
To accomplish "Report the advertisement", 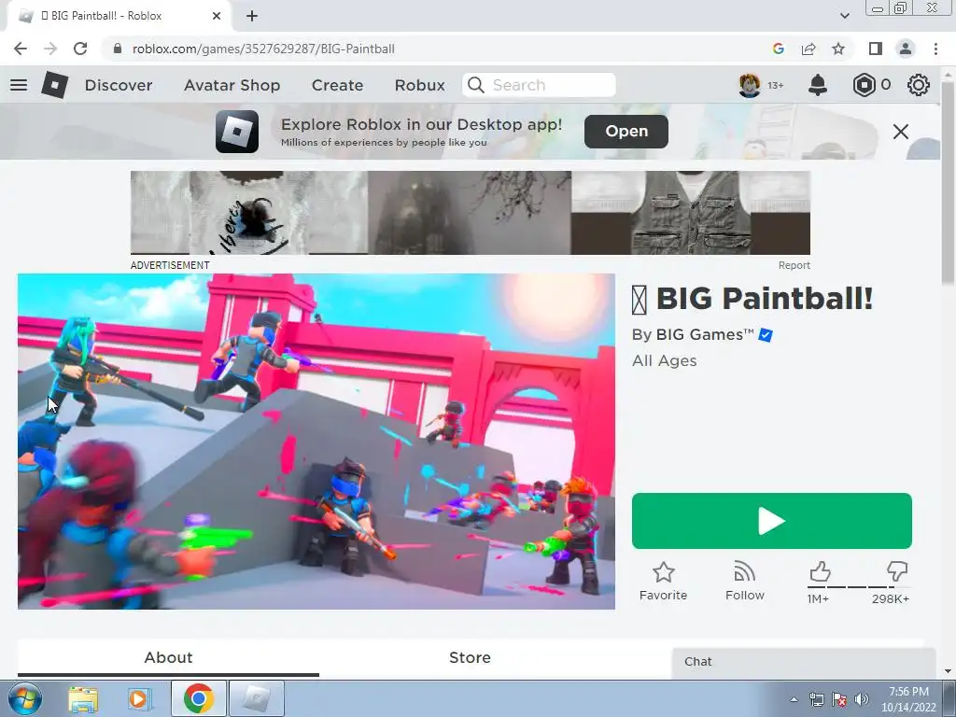I will [x=794, y=266].
